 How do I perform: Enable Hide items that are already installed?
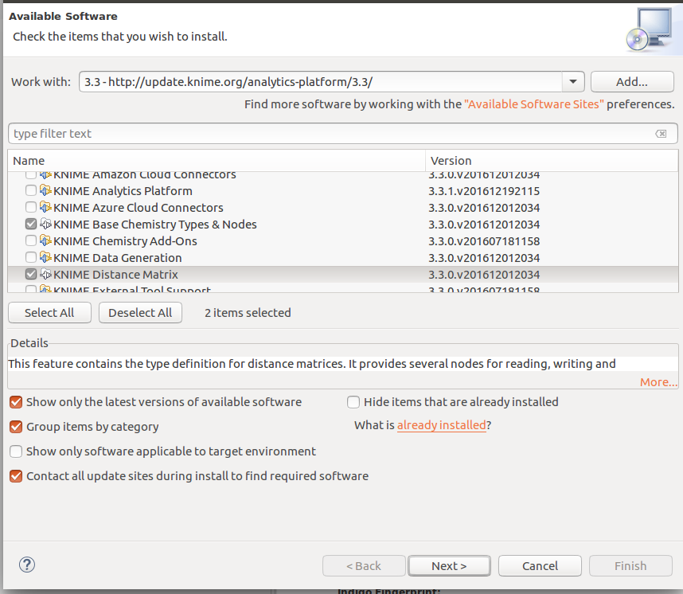tap(353, 402)
